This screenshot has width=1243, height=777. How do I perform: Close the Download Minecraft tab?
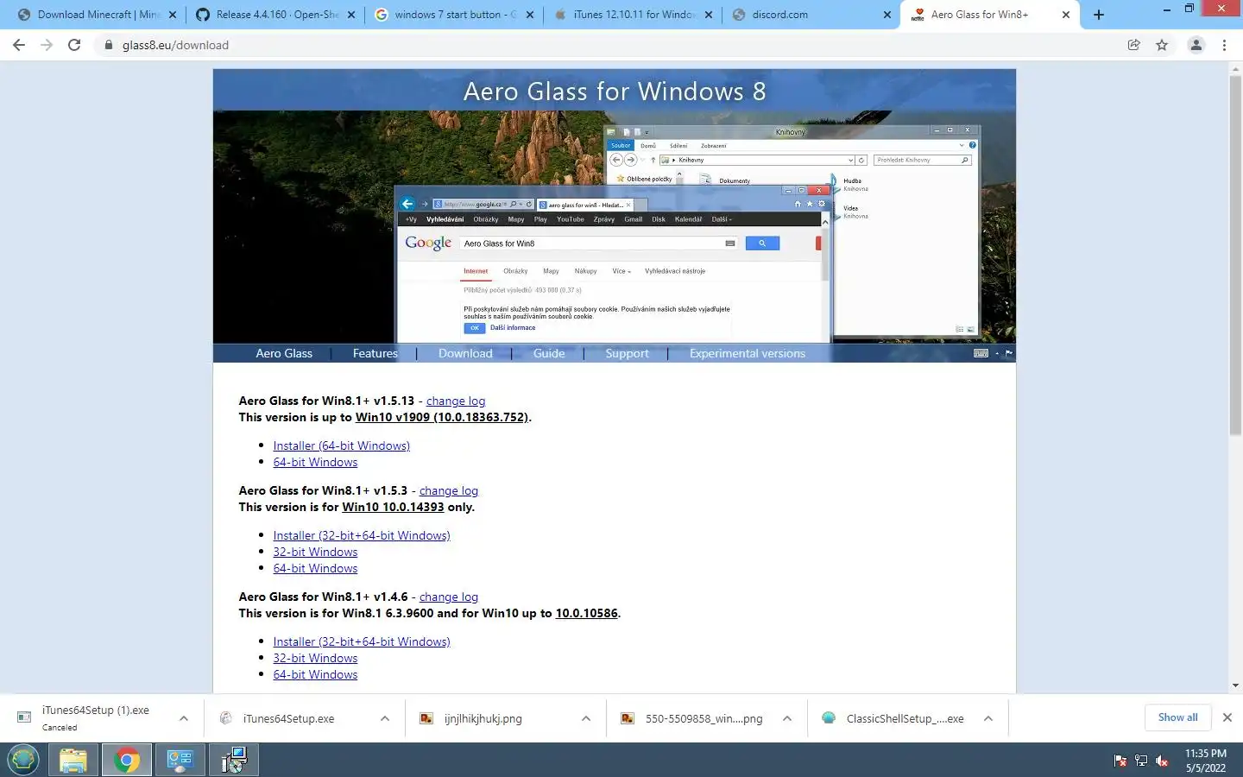(x=173, y=15)
